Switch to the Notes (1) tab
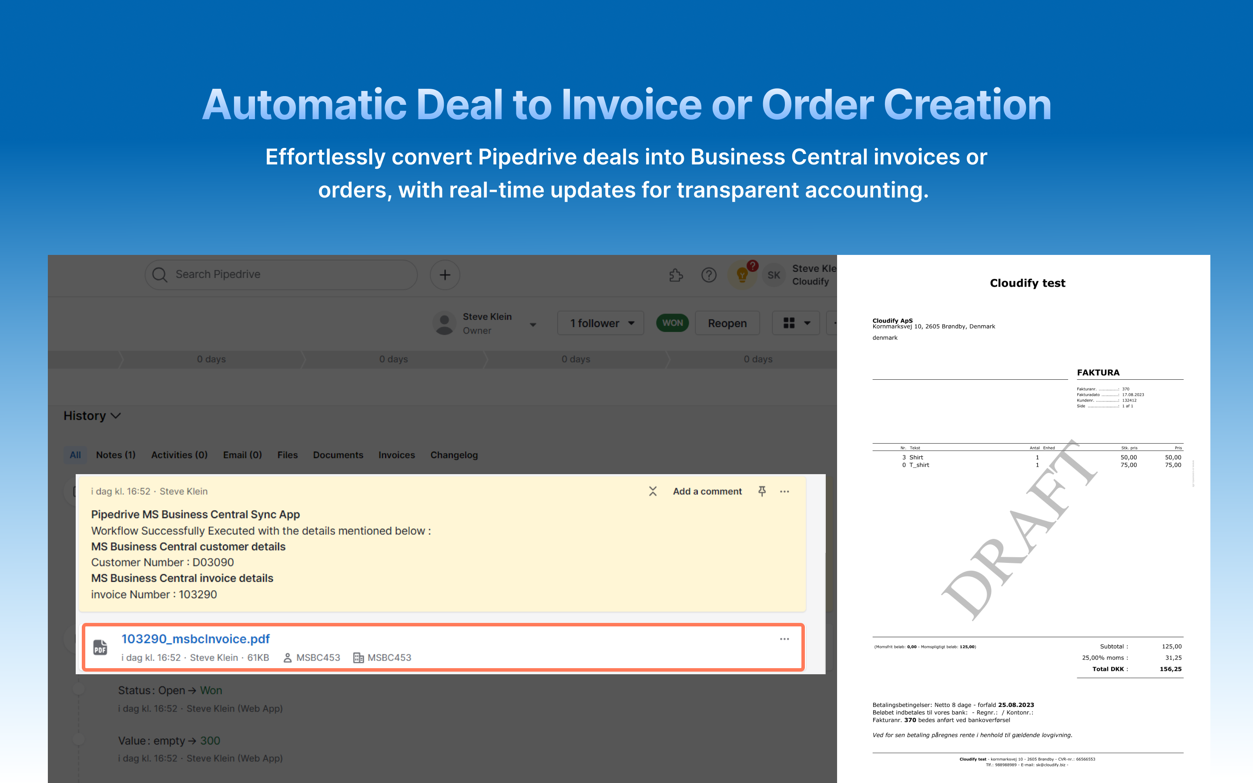1253x783 pixels. [115, 455]
